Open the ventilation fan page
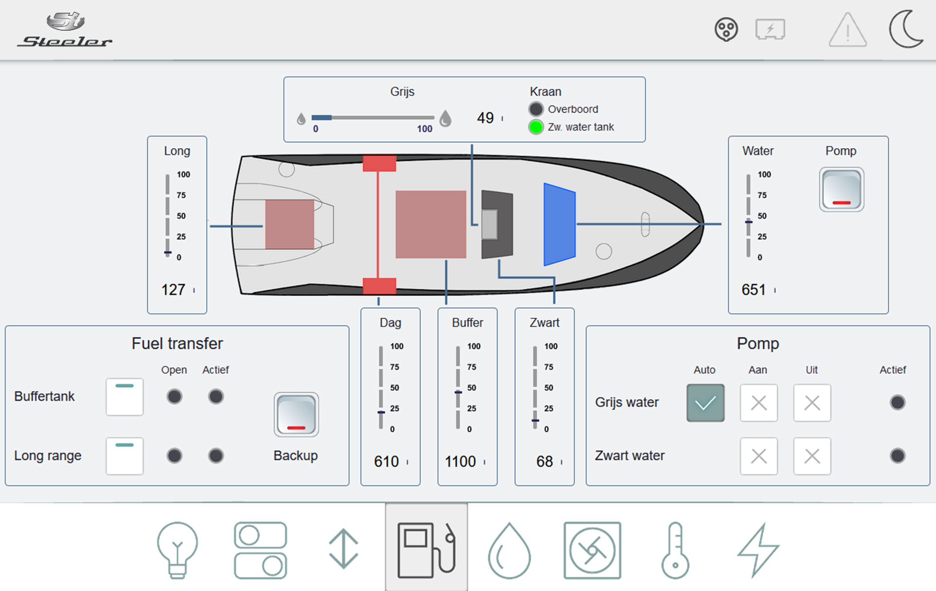 click(x=592, y=551)
